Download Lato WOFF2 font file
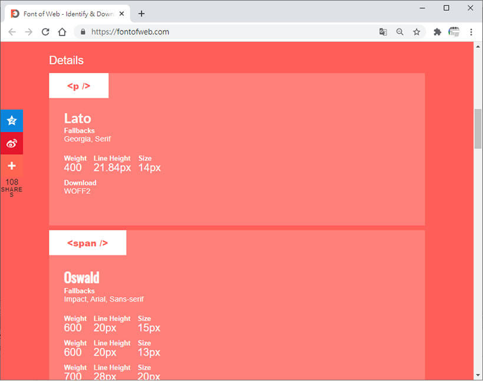 [x=77, y=191]
